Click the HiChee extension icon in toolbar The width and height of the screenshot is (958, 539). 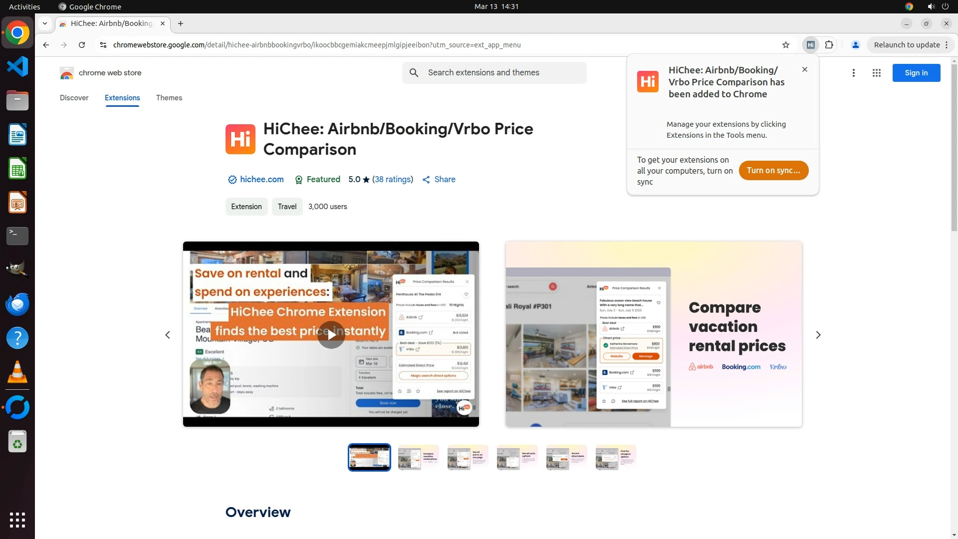point(811,45)
